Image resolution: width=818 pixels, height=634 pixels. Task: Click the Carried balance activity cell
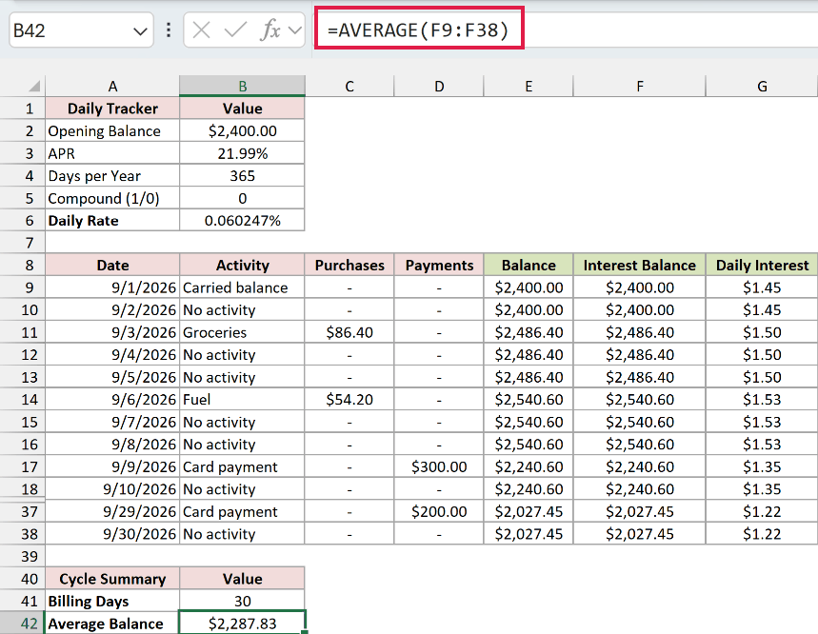click(243, 287)
